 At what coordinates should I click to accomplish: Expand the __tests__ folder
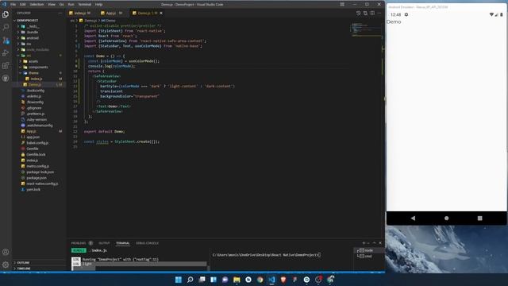(33, 26)
